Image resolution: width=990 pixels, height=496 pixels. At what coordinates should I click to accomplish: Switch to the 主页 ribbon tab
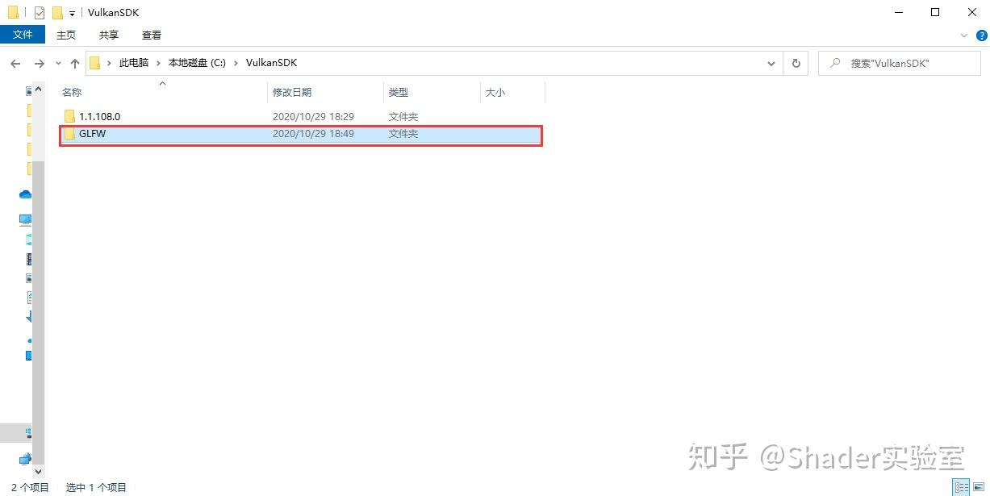pos(66,35)
